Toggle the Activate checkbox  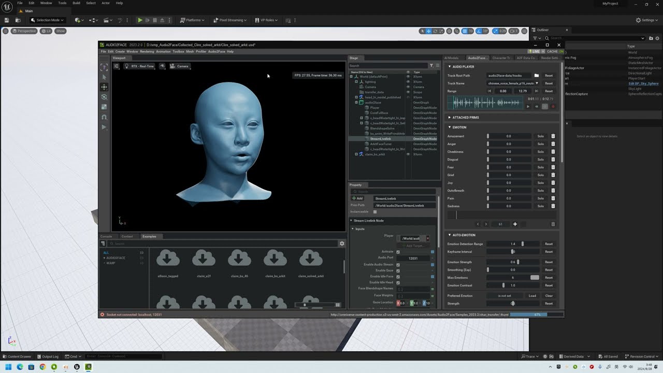pos(398,252)
